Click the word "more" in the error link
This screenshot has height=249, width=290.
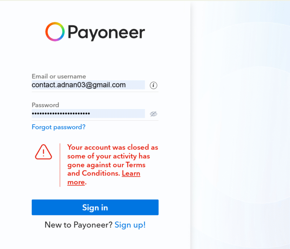[76, 182]
